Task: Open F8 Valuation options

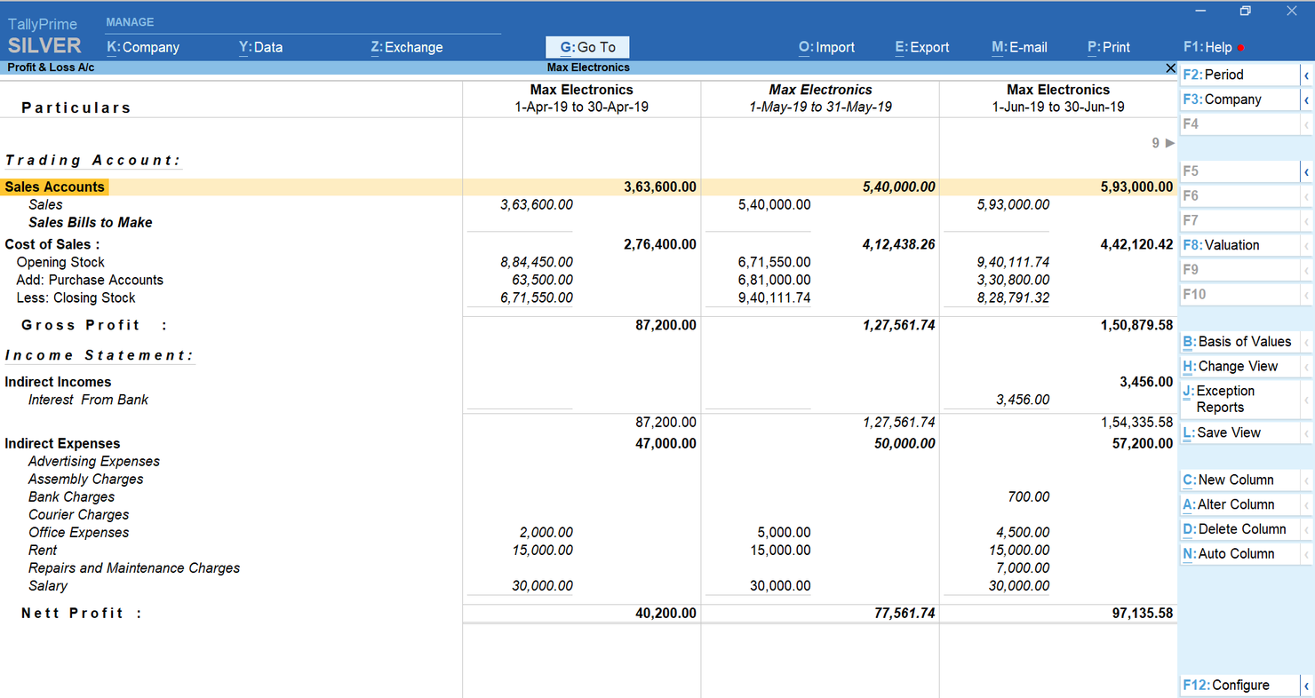Action: pos(1233,245)
